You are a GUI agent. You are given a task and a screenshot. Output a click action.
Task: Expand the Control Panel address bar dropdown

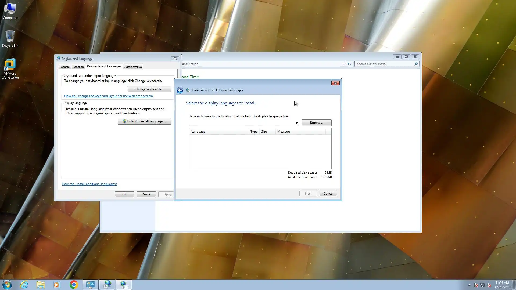(343, 64)
